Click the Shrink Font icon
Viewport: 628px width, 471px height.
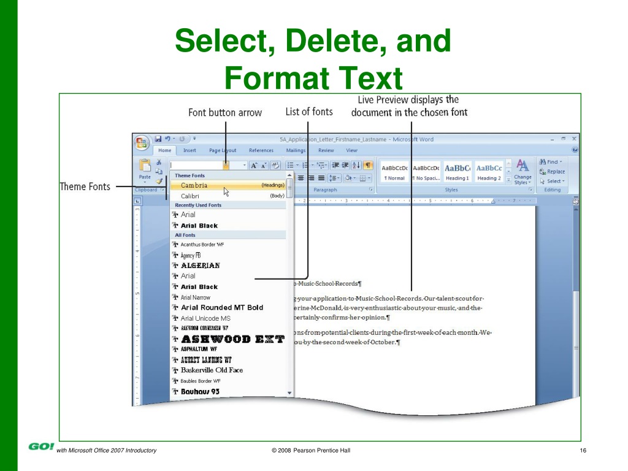tap(264, 166)
